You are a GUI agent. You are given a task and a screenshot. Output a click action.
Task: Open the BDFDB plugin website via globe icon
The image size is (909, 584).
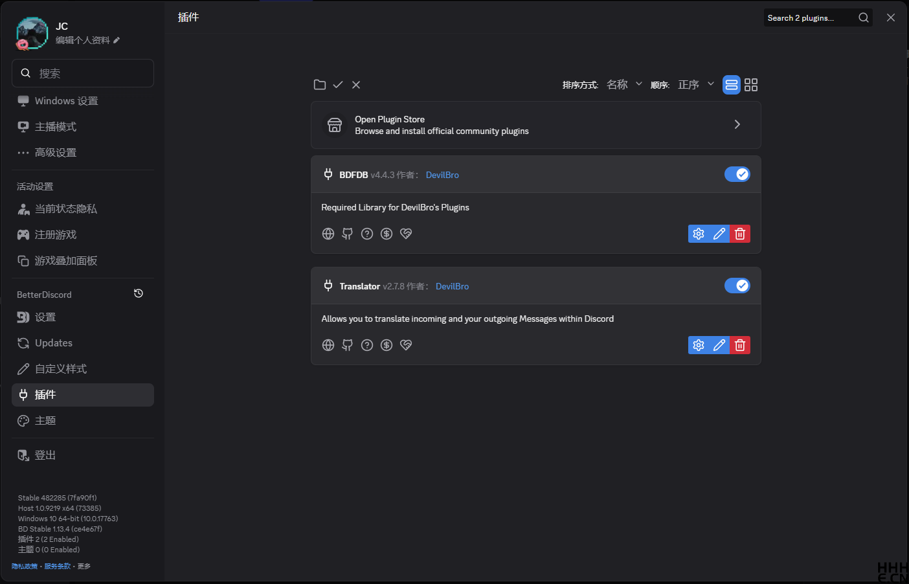click(328, 234)
